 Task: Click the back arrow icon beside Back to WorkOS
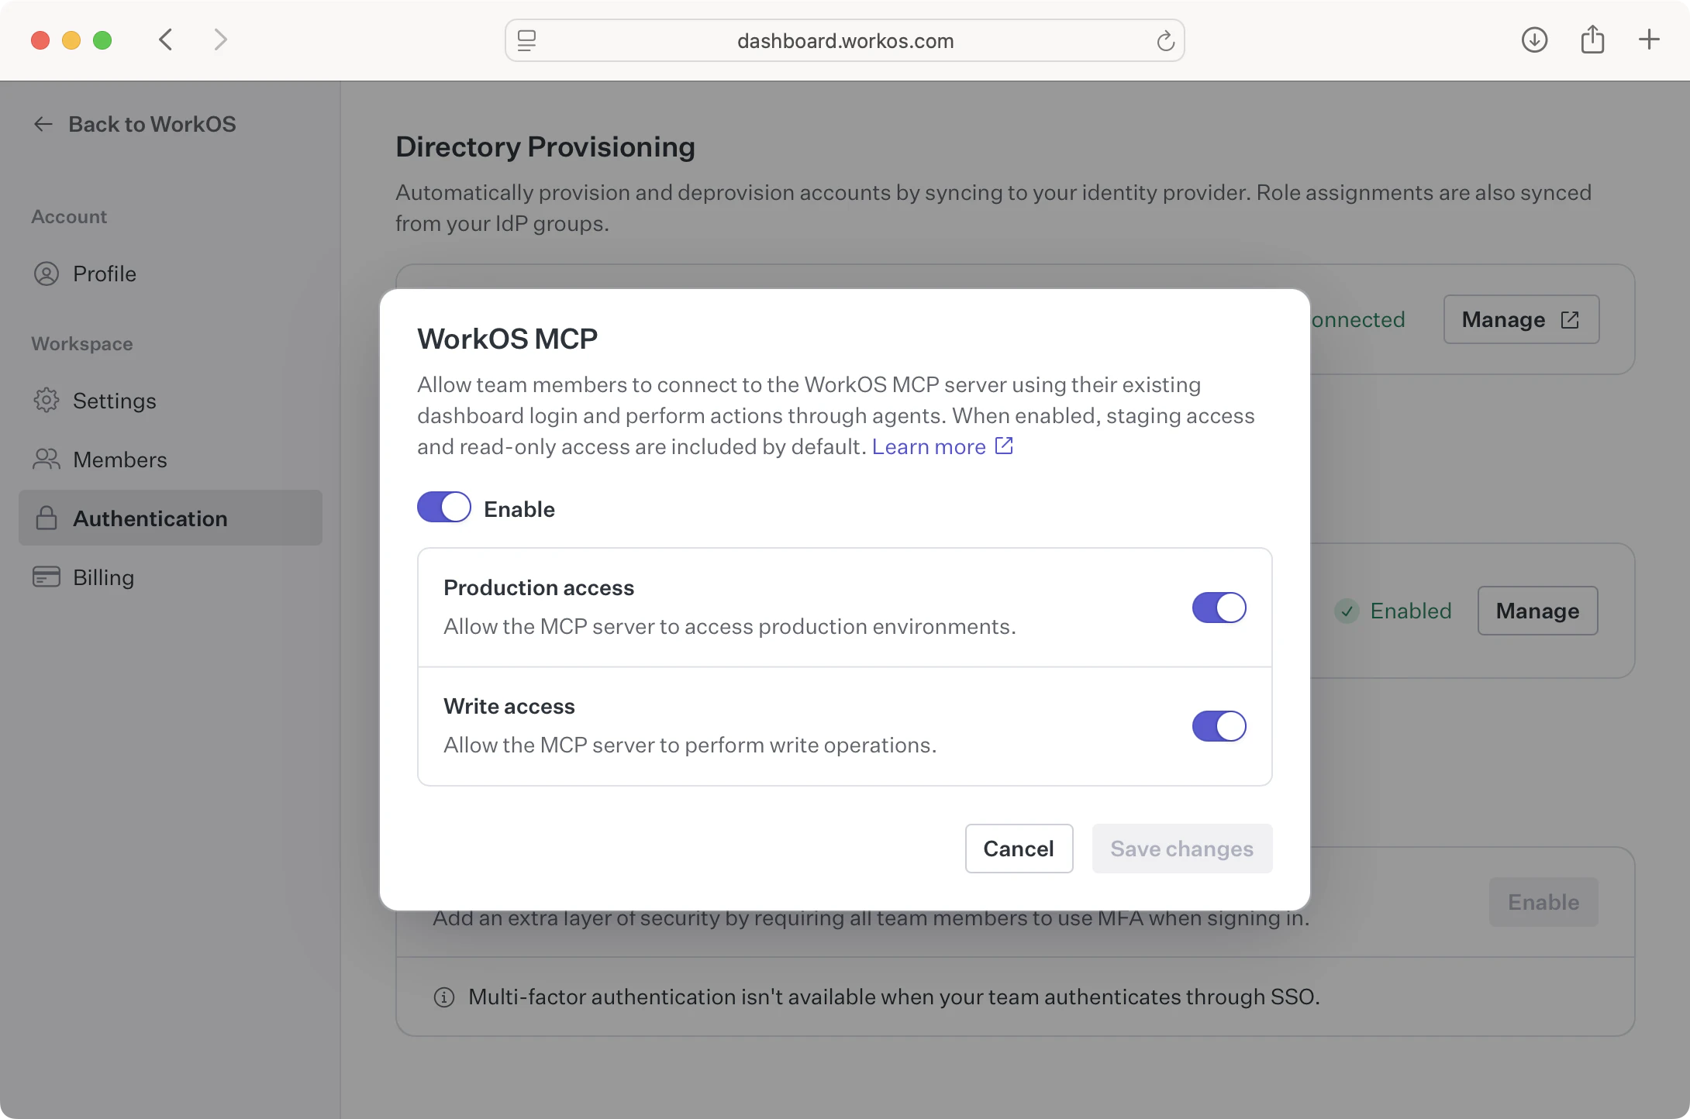pos(43,124)
